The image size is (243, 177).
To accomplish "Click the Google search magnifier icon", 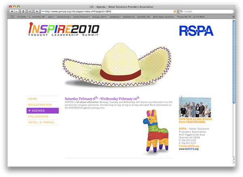I will [181, 11].
